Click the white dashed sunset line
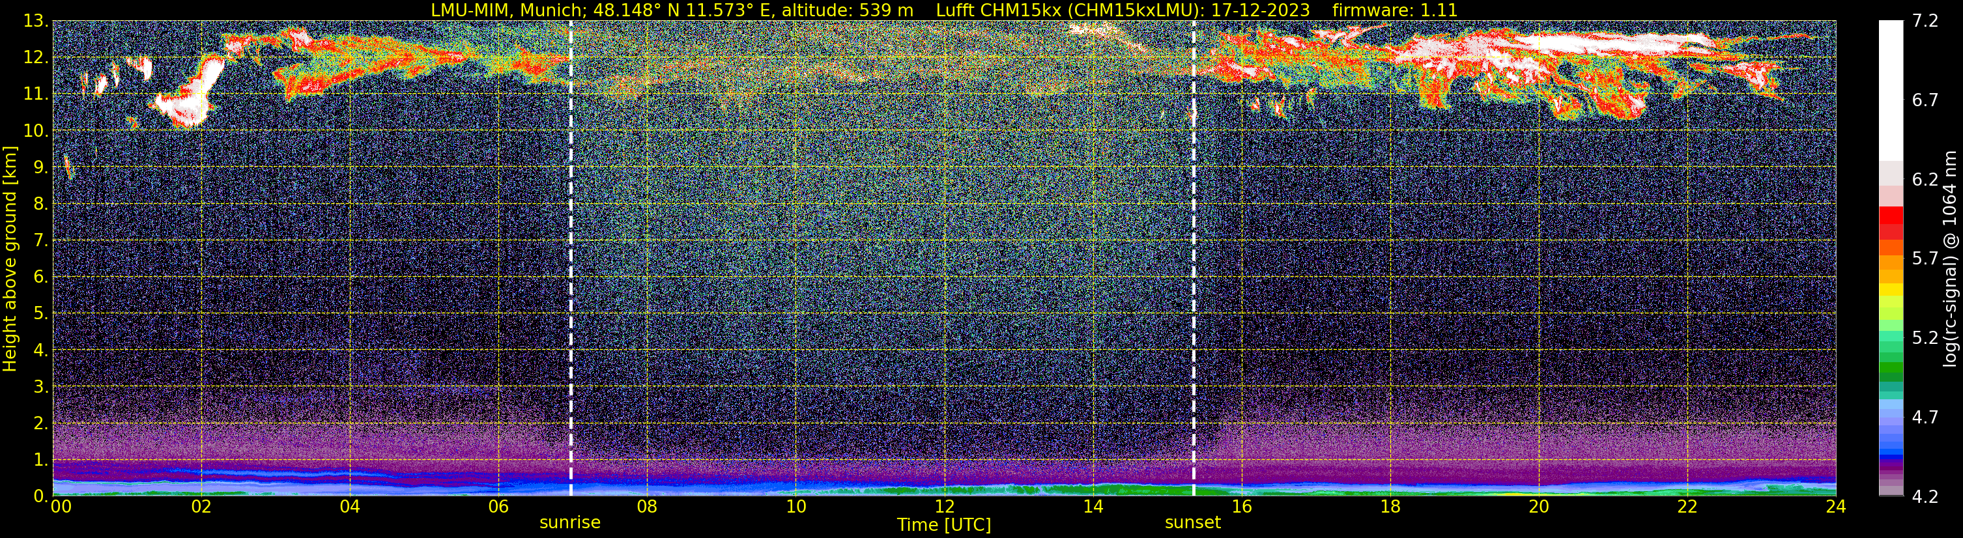The width and height of the screenshot is (1963, 538). tap(1194, 259)
